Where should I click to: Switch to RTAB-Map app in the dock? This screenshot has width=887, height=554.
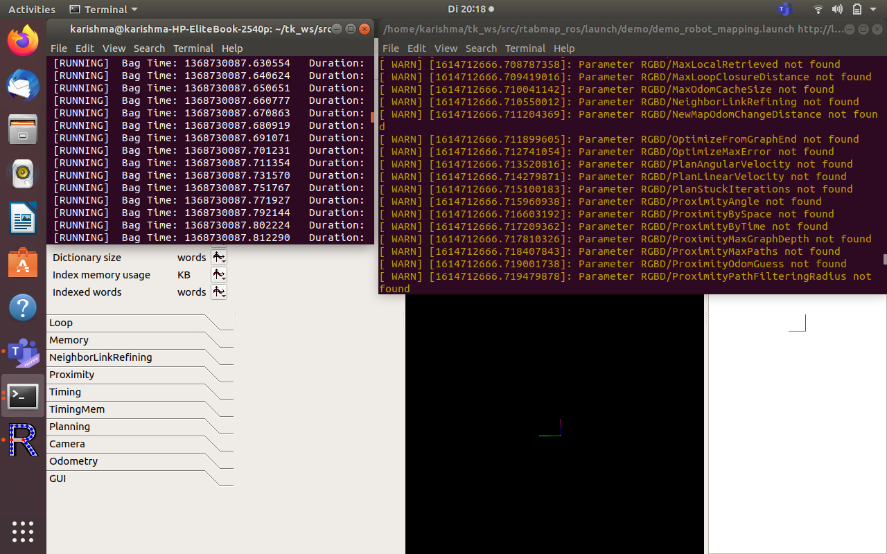pos(23,440)
